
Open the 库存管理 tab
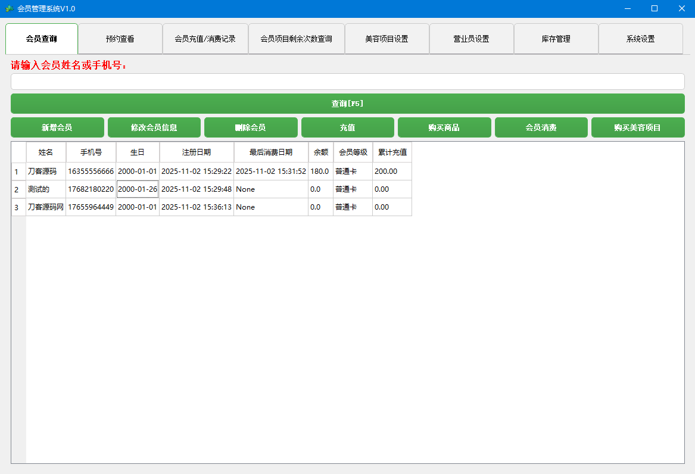point(556,38)
